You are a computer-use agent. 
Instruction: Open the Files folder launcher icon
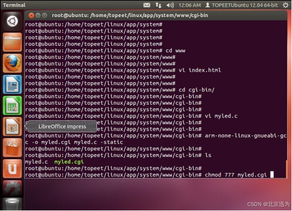(12, 42)
